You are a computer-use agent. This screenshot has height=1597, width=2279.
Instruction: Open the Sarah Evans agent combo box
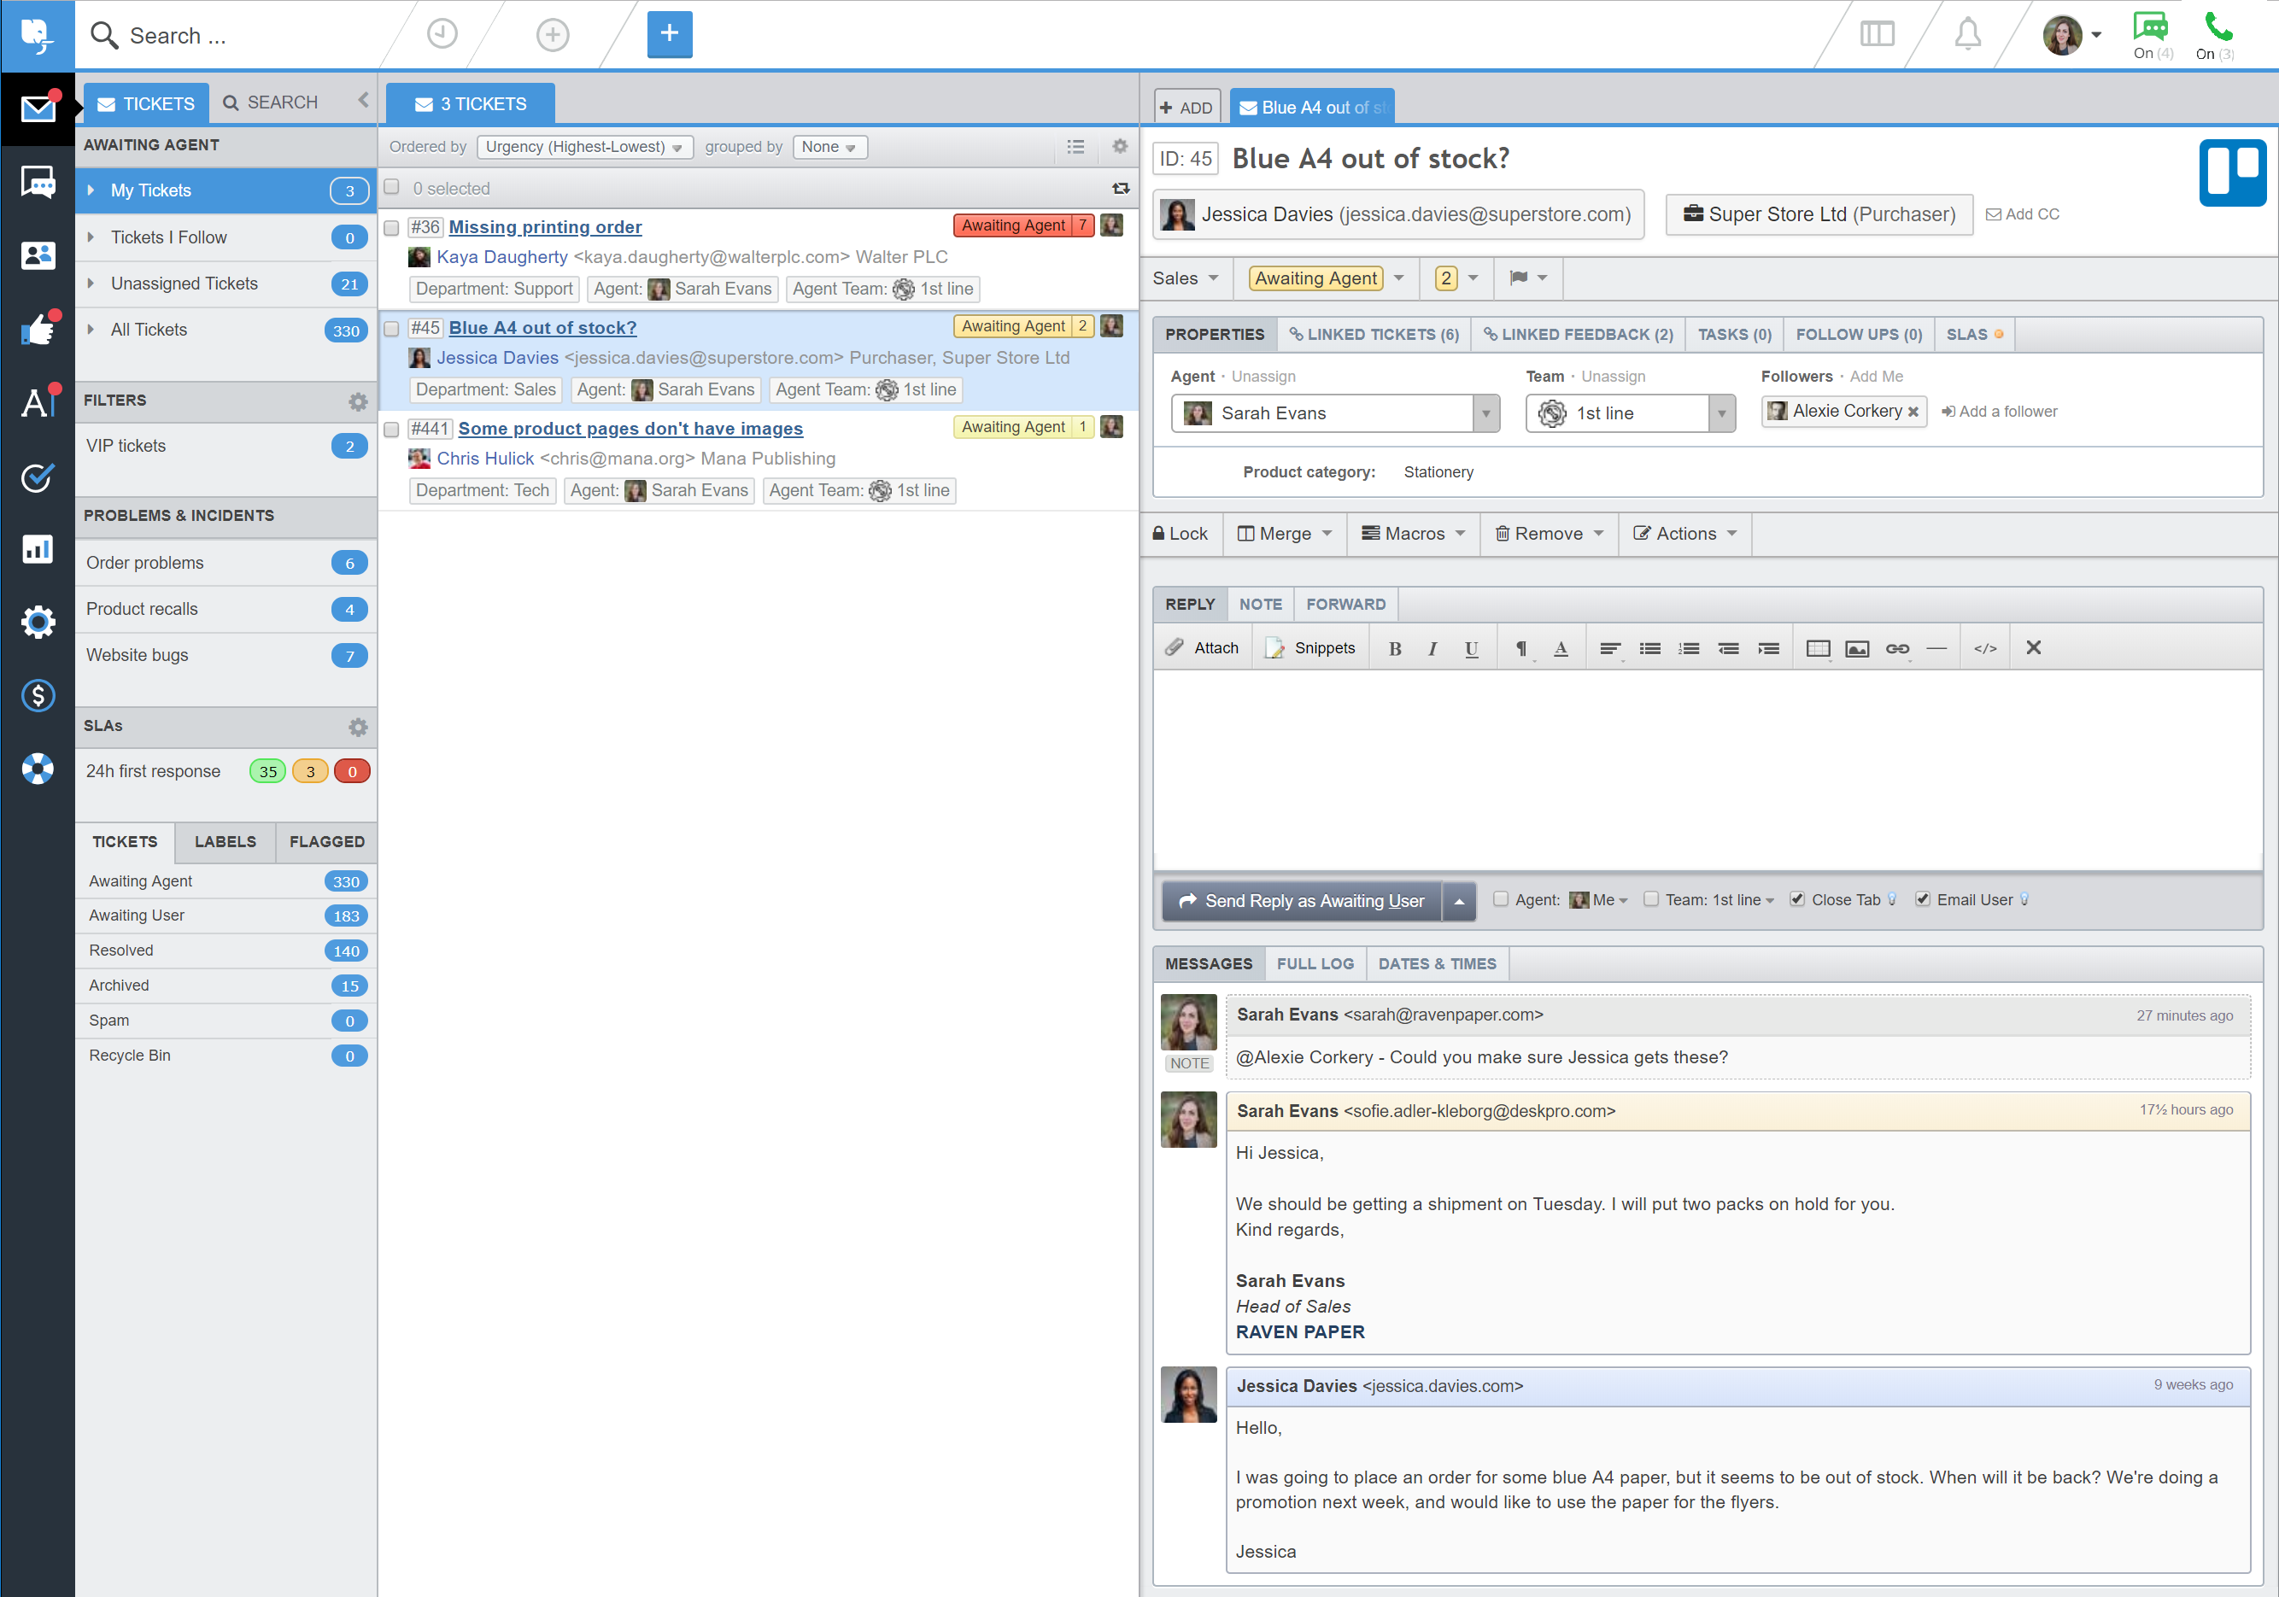[x=1333, y=412]
